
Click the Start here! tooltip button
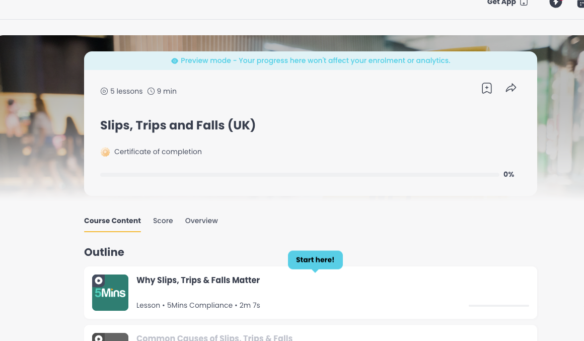tap(315, 260)
